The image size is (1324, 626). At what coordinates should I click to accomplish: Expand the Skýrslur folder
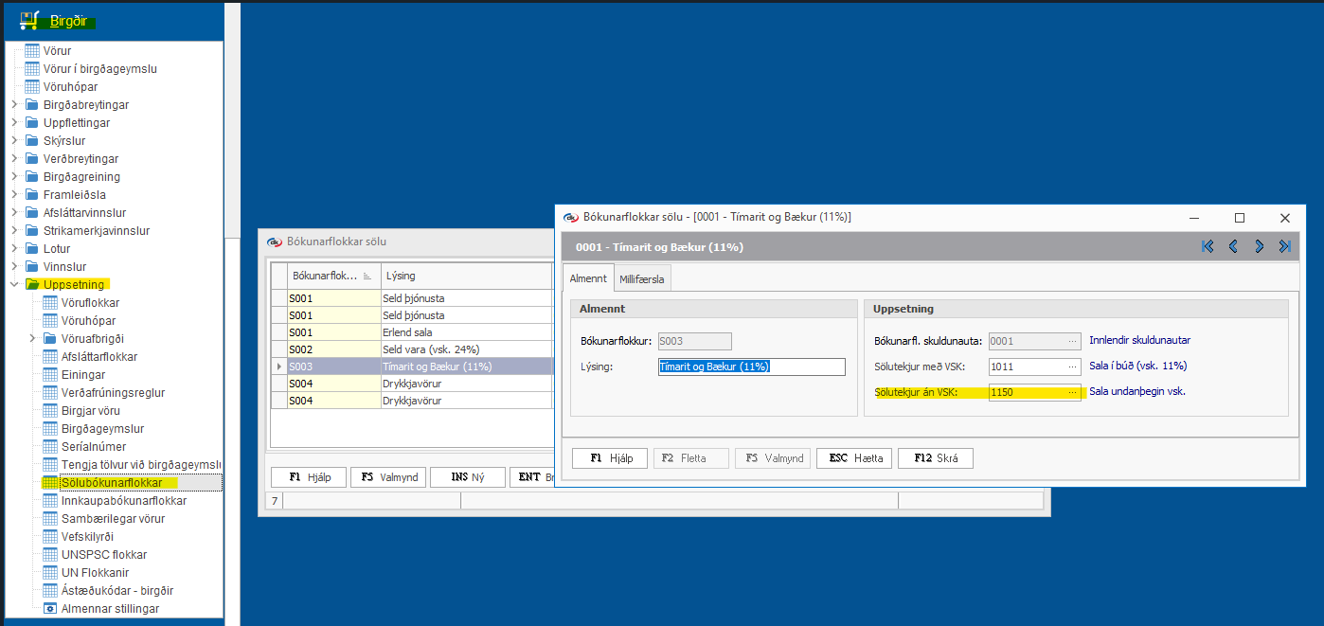[x=14, y=141]
